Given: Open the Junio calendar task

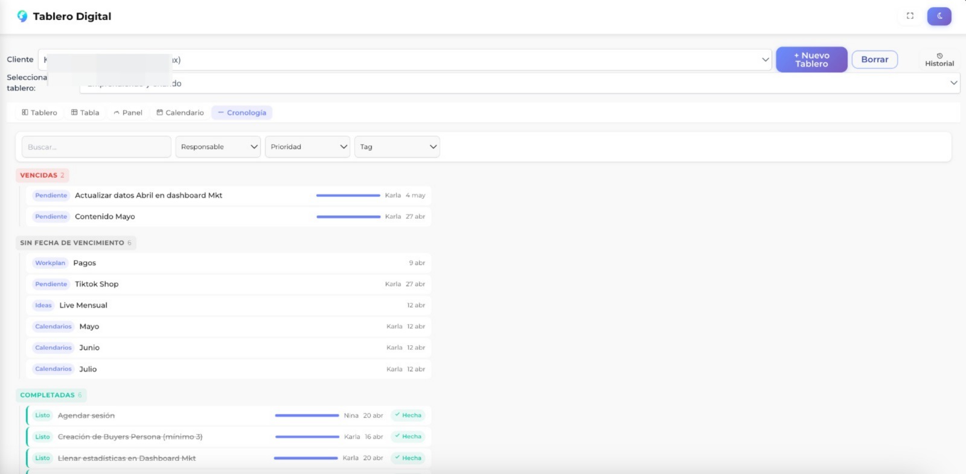Looking at the screenshot, I should click(x=228, y=348).
